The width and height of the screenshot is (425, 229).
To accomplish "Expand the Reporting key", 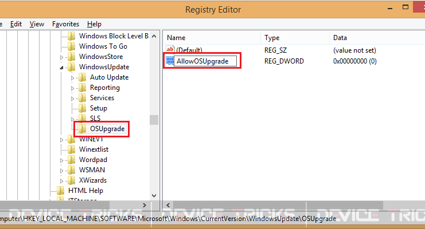I will pos(72,88).
